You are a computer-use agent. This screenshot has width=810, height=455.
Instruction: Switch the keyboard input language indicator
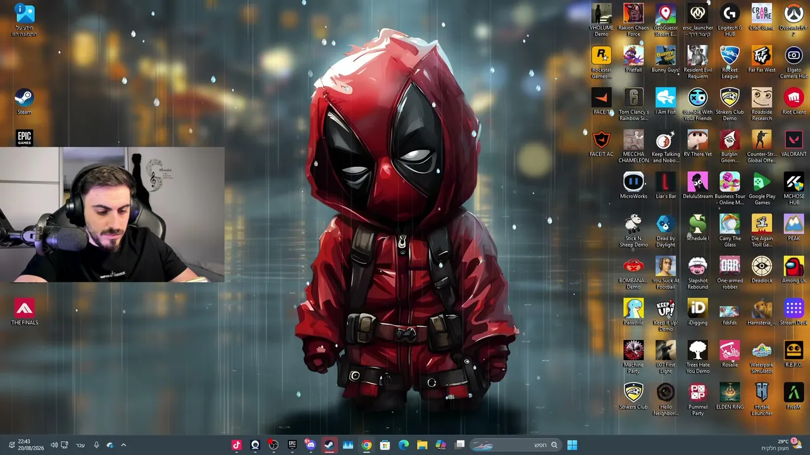[80, 445]
